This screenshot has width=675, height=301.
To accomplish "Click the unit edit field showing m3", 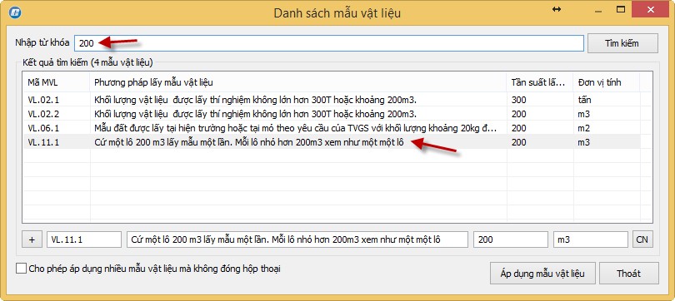I will [591, 239].
